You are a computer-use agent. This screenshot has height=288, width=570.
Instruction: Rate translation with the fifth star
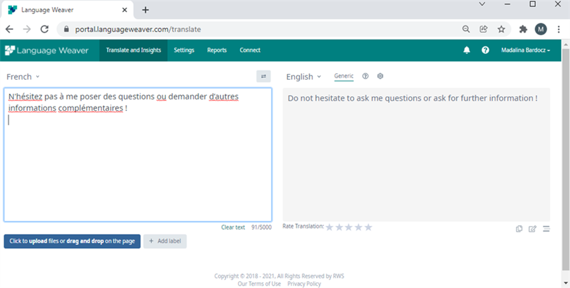pyautogui.click(x=369, y=227)
